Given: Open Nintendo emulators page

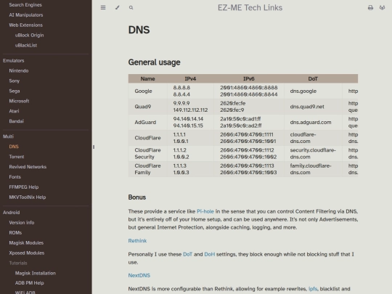Looking at the screenshot, I should point(19,70).
